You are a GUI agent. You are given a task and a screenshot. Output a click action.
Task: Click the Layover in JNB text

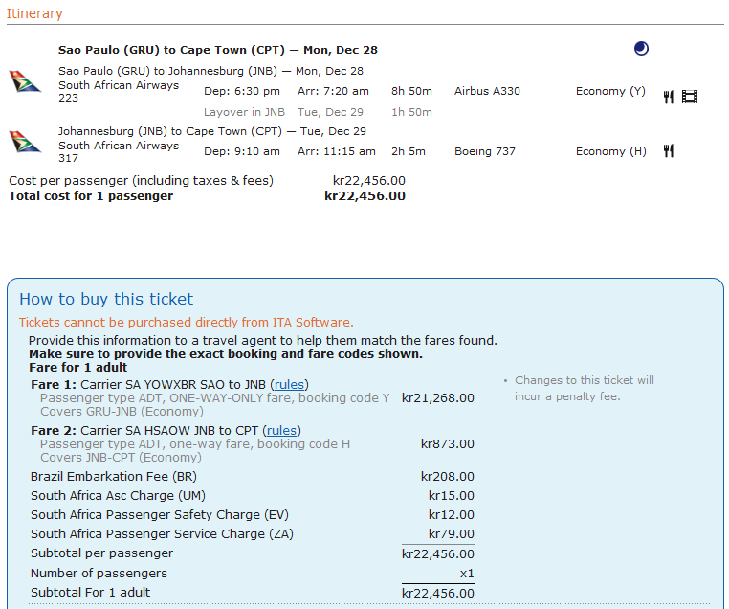[244, 112]
